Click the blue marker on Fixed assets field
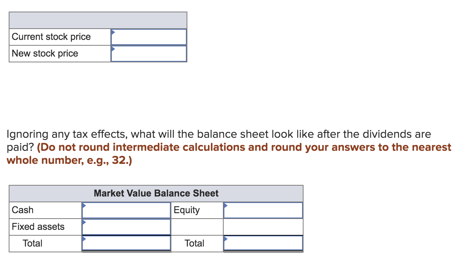 click(x=84, y=223)
